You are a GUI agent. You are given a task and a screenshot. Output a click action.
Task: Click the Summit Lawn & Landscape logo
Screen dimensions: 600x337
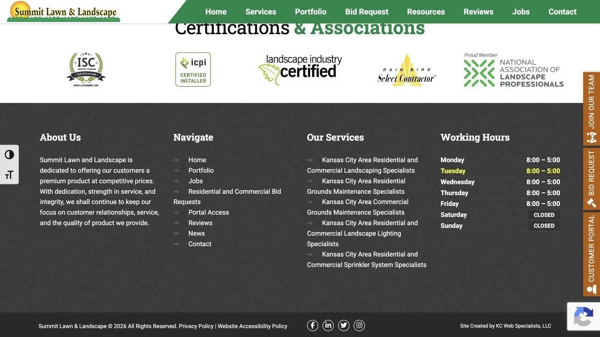click(63, 12)
